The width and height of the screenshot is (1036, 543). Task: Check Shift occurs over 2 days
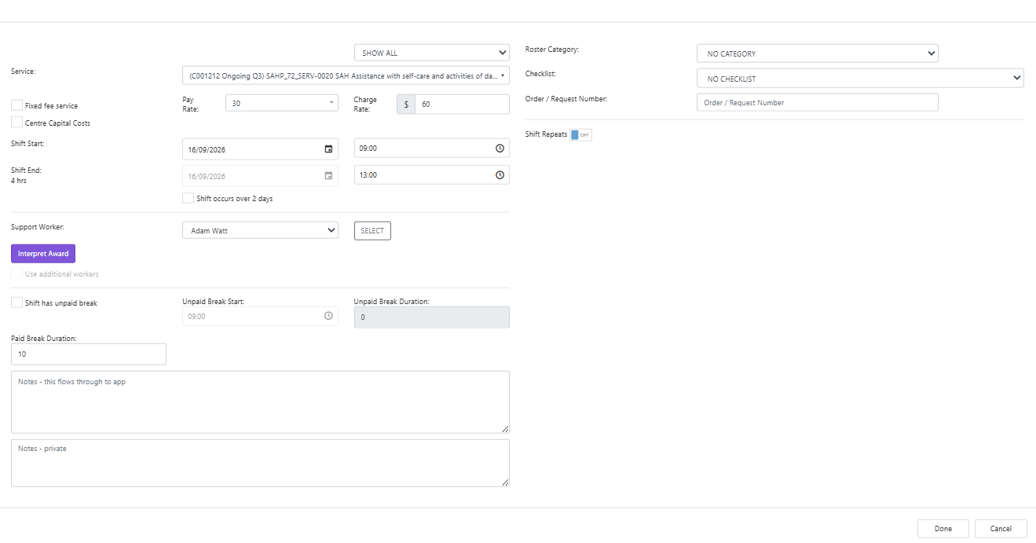pos(188,198)
